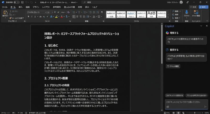Click the chat history button in Copilot pane
This screenshot has height=114, width=210.
pos(173,66)
